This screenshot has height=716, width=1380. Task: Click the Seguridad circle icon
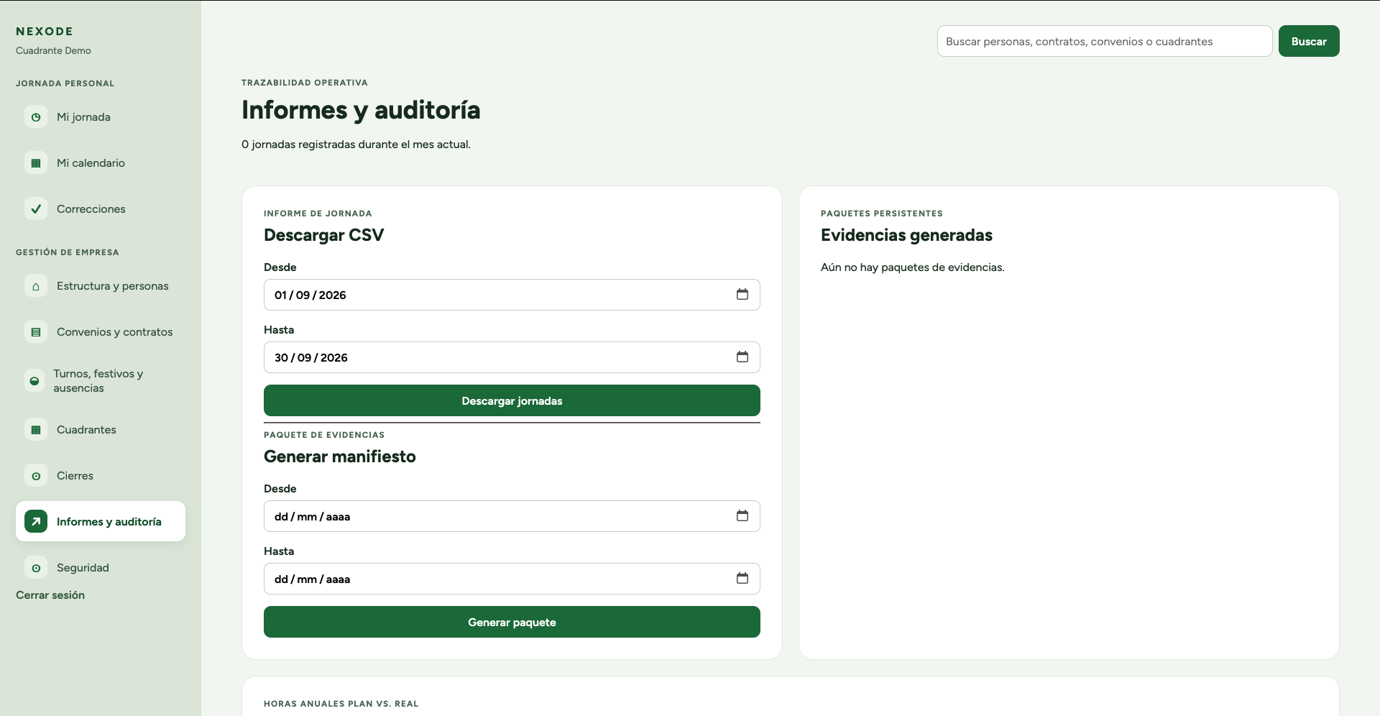(36, 567)
